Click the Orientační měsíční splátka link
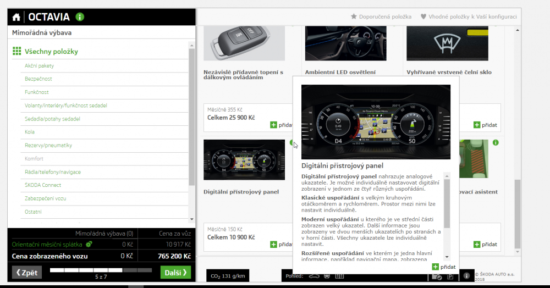 [47, 244]
